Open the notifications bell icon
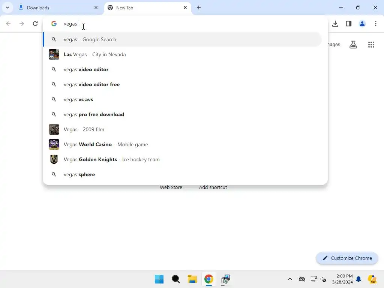This screenshot has height=288, width=384. 358,279
